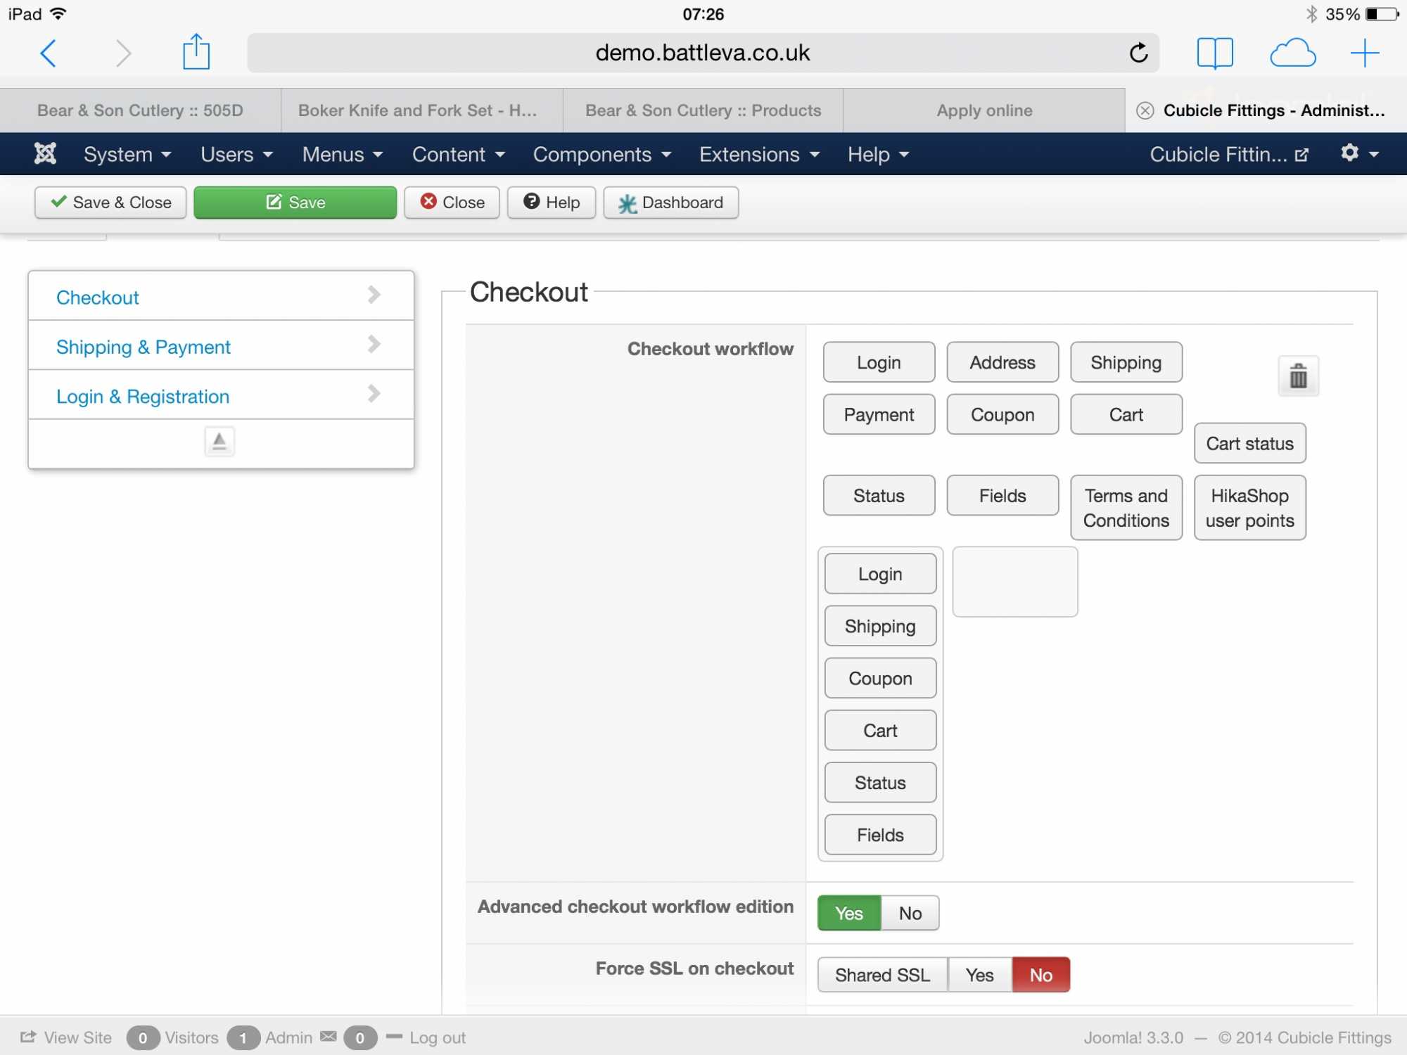Tap the Safari share icon
Image resolution: width=1407 pixels, height=1055 pixels.
(196, 53)
